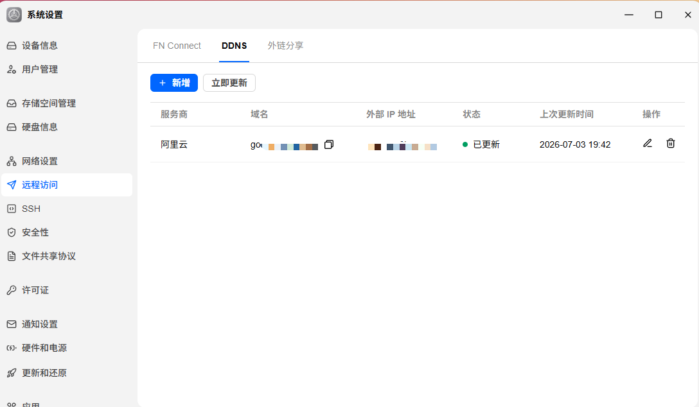Click the 通知设置 envelope icon

coord(12,324)
